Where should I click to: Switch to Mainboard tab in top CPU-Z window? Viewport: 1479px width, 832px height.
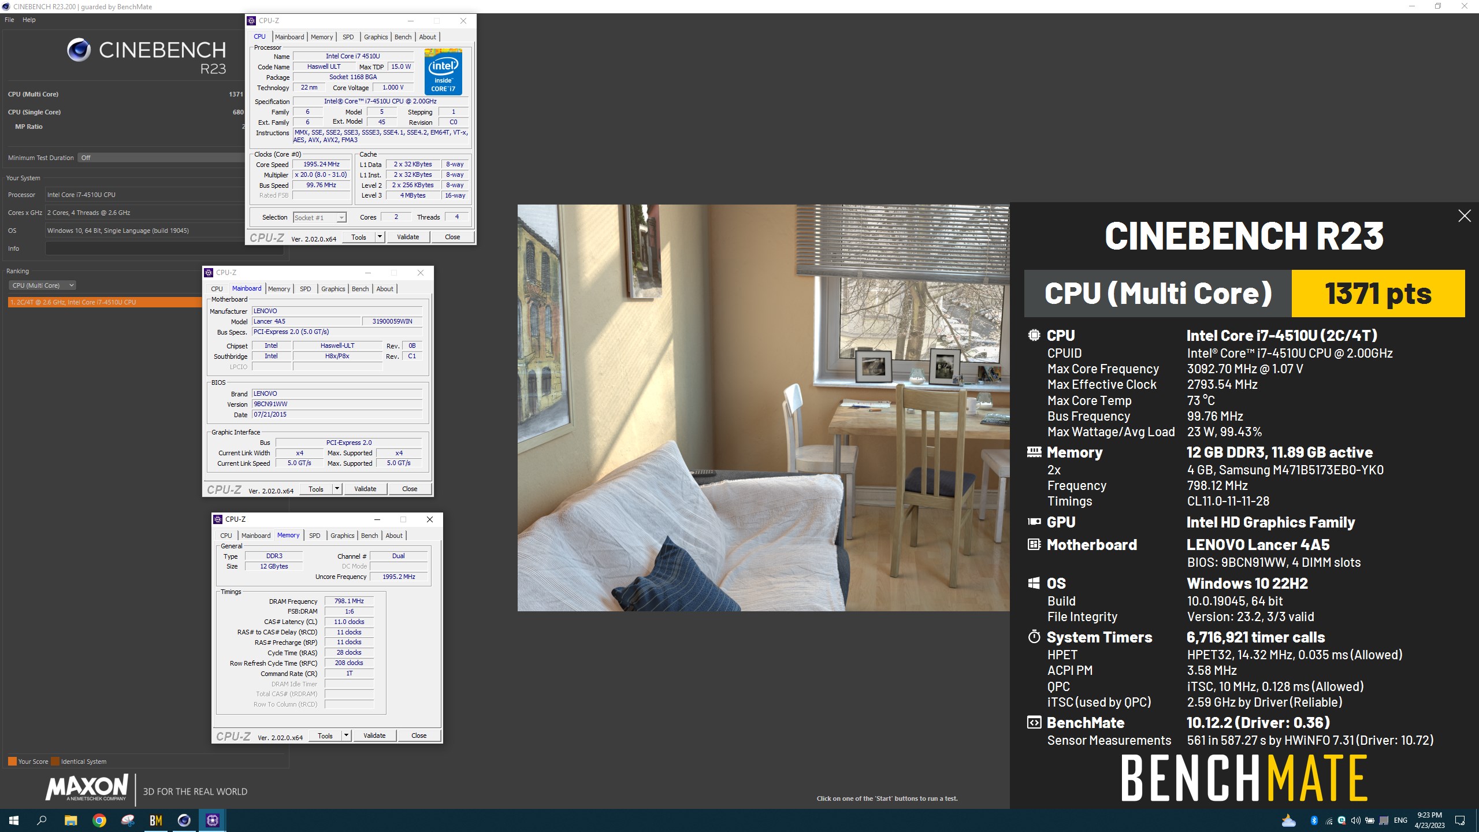pyautogui.click(x=289, y=37)
